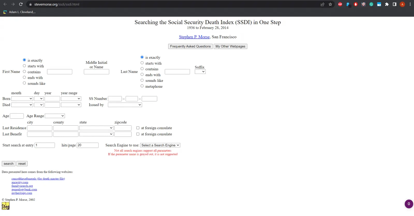Open the Chrome three-dot menu
The height and width of the screenshot is (216, 414).
[410, 4]
